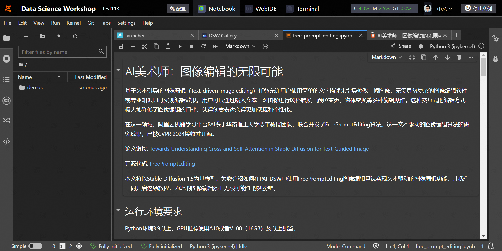This screenshot has height=251, width=502.
Task: Open running terminals and kernels panel
Action: click(x=7, y=59)
